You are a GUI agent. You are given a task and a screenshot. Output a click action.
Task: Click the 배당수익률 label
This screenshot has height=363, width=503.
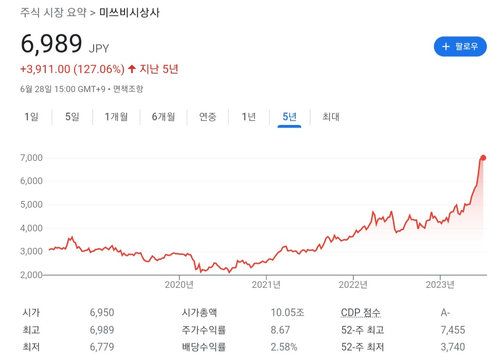[x=204, y=347]
